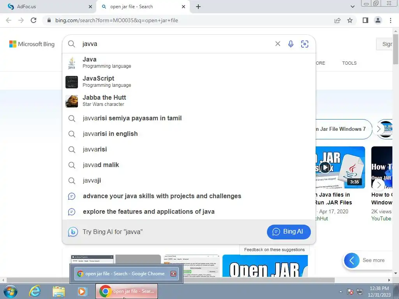This screenshot has height=299, width=399.
Task: Click the site lock icon in address bar
Action: [x=49, y=20]
